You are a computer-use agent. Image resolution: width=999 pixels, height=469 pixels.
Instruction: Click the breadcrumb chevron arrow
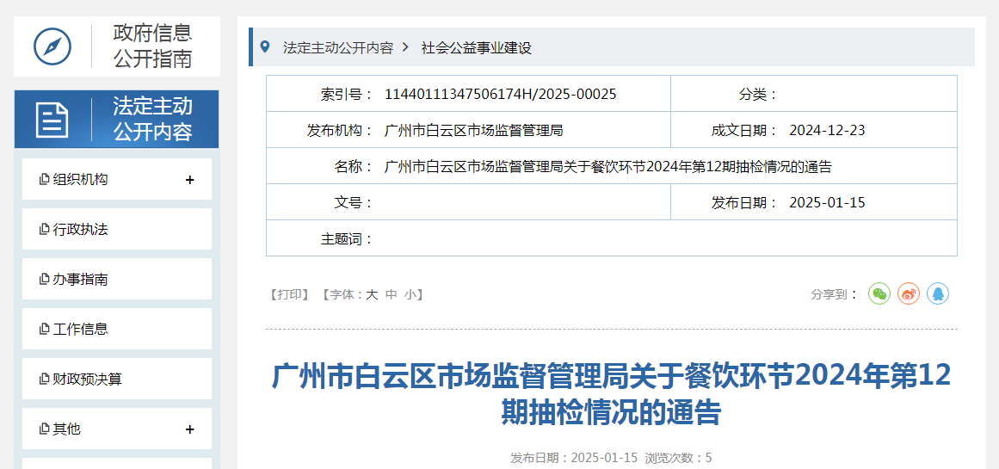pyautogui.click(x=405, y=47)
